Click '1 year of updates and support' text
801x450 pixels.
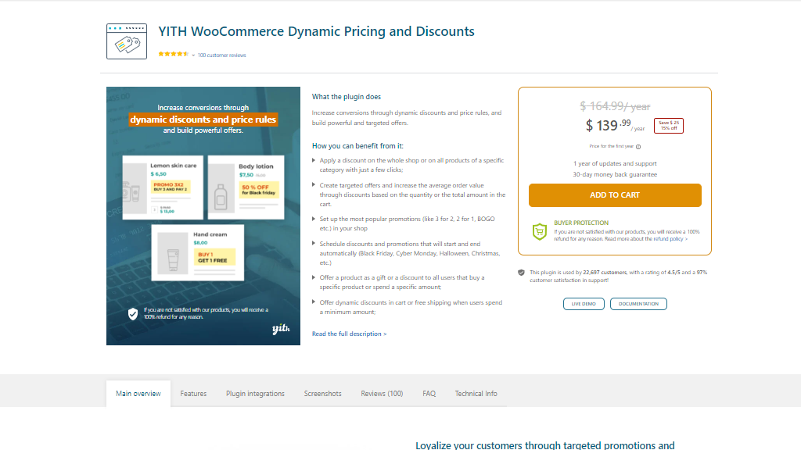[615, 164]
